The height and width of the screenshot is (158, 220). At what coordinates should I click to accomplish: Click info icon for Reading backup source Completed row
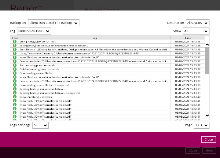point(14,93)
